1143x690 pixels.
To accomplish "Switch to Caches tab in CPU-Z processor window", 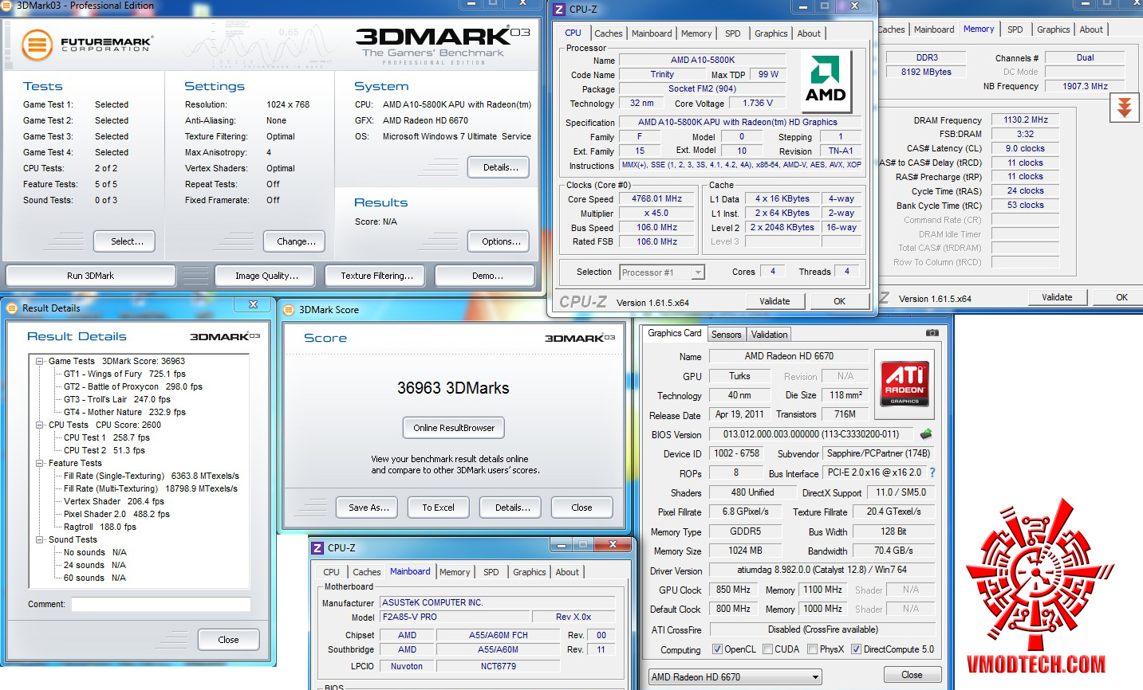I will (x=608, y=33).
